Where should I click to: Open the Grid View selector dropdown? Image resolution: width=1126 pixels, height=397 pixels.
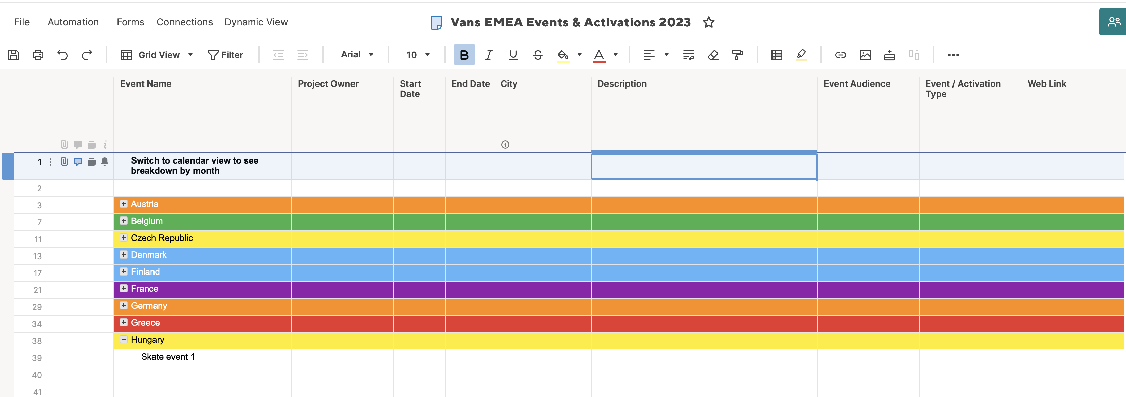pos(190,55)
